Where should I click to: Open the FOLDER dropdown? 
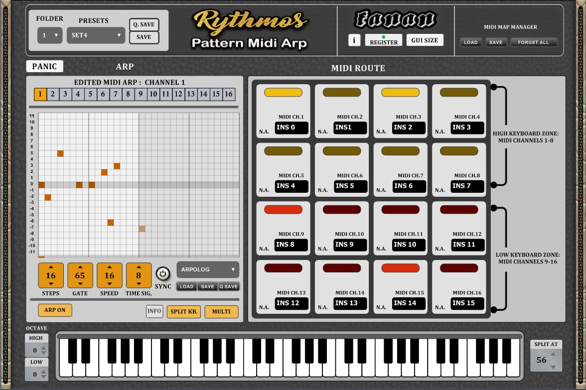pyautogui.click(x=50, y=35)
